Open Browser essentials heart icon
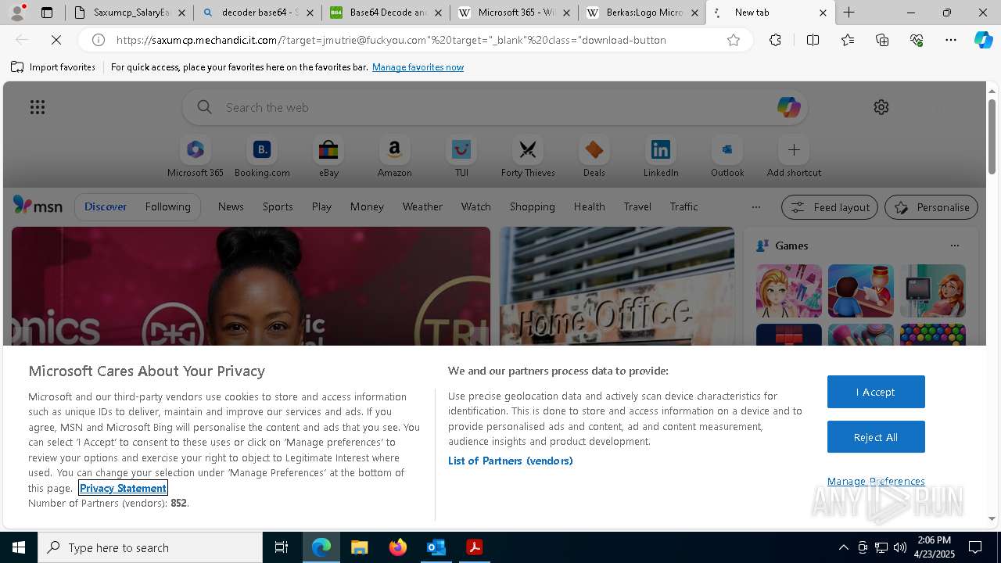Image resolution: width=1001 pixels, height=563 pixels. pos(917,40)
